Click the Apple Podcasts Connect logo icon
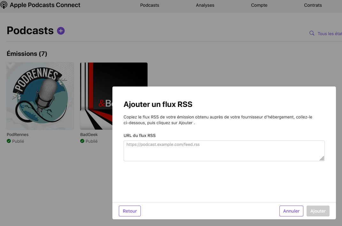Screen dimensions: 342x226 click(4, 5)
